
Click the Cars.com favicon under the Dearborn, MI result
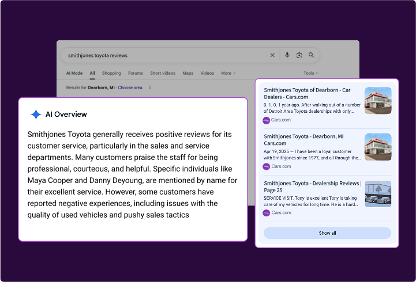pyautogui.click(x=267, y=167)
